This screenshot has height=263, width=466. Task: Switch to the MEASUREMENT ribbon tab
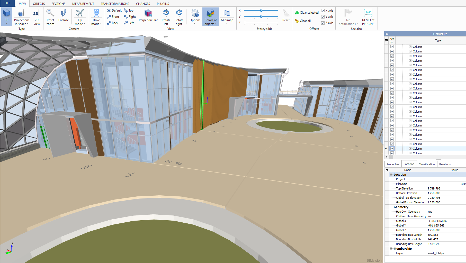(83, 4)
